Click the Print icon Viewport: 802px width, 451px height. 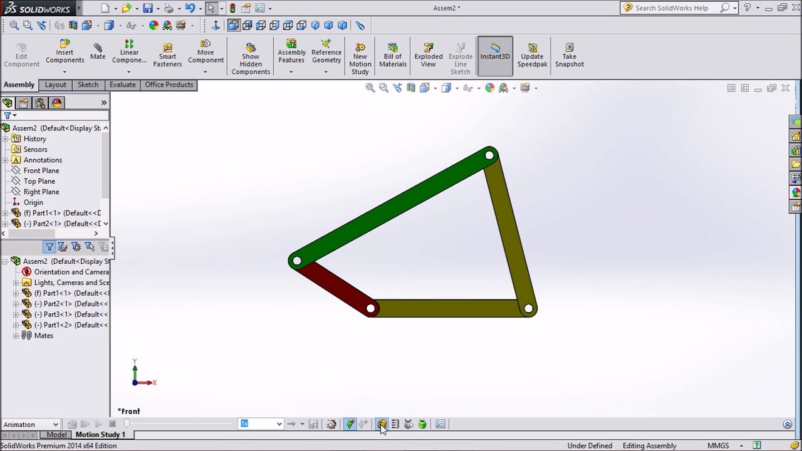pos(169,8)
